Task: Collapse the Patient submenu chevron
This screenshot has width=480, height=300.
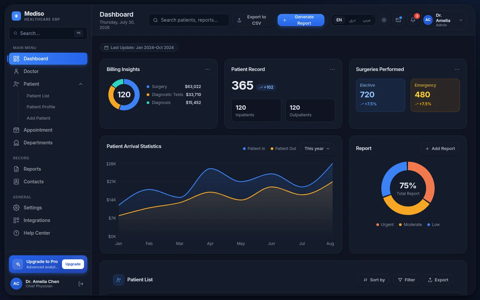Action: (81, 84)
